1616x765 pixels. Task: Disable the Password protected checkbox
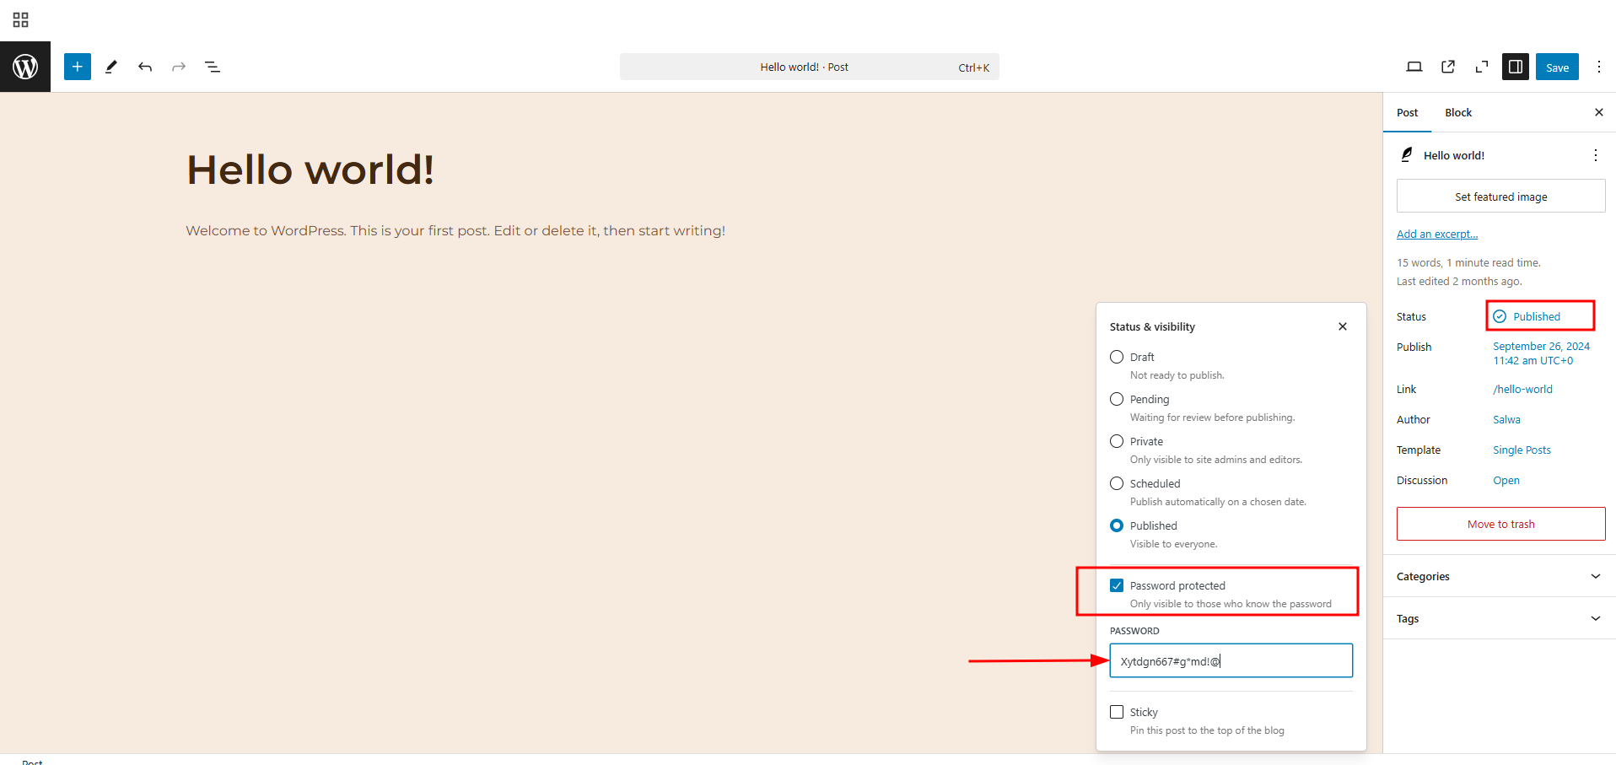coord(1117,585)
